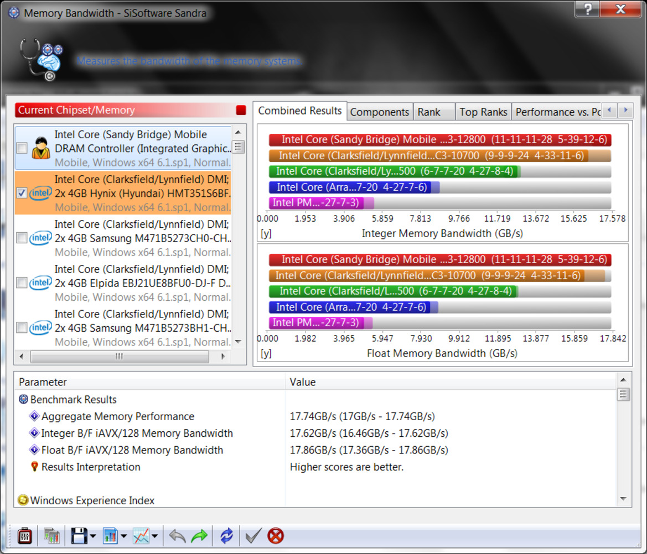Click [y] label under Integer Memory Bandwidth chart
This screenshot has height=554, width=647.
[x=266, y=234]
